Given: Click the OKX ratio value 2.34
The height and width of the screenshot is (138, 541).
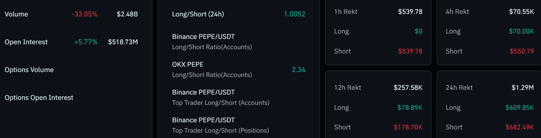Looking at the screenshot, I should click(299, 70).
